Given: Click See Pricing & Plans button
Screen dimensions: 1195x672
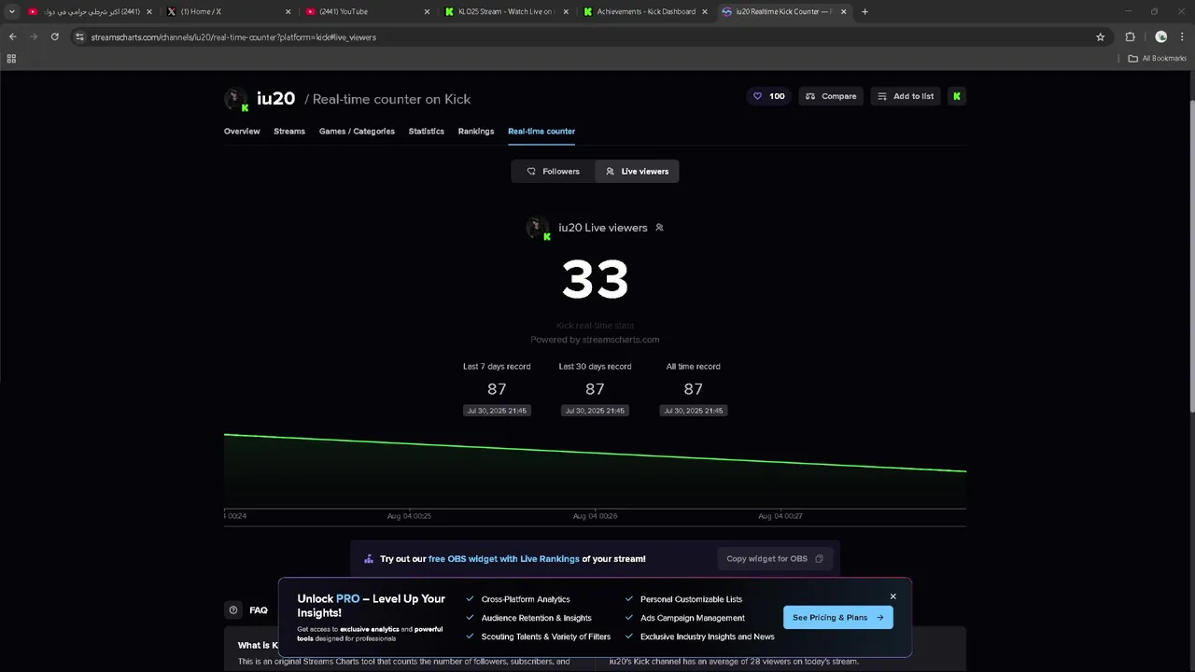Looking at the screenshot, I should pos(837,617).
